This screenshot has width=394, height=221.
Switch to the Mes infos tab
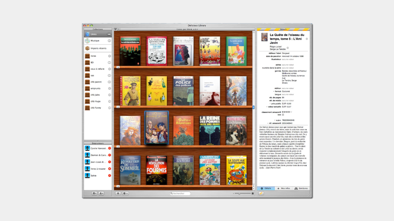coord(283,188)
